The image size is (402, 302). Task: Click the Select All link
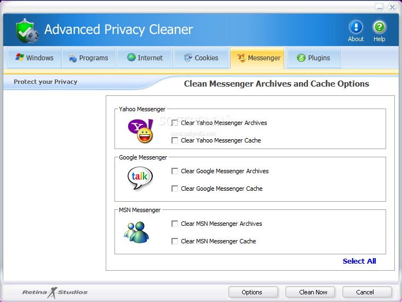(359, 261)
